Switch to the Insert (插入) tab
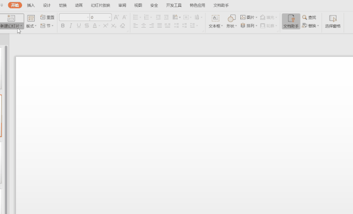The width and height of the screenshot is (353, 214). click(31, 6)
